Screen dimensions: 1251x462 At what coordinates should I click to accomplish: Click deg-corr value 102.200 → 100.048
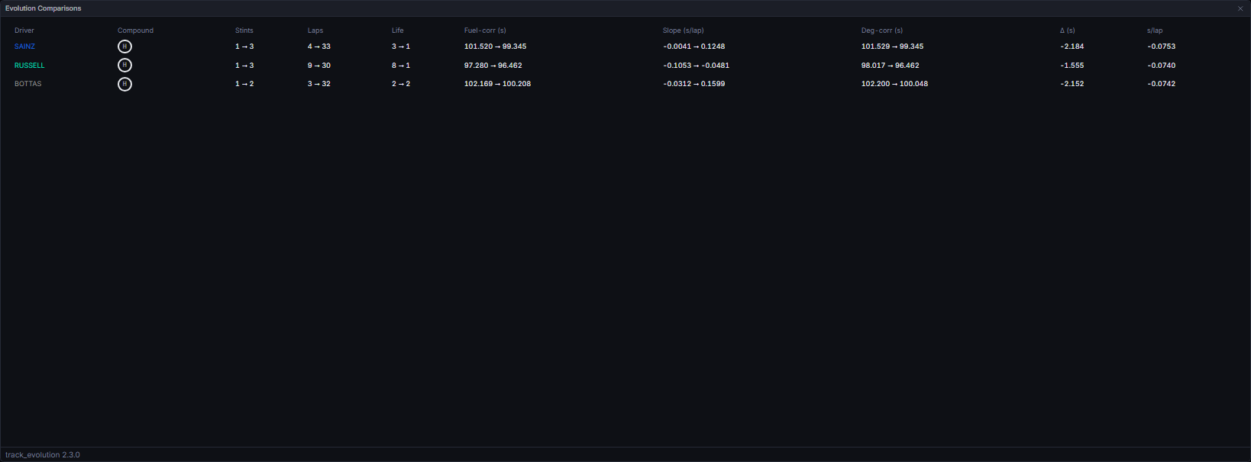tap(895, 84)
